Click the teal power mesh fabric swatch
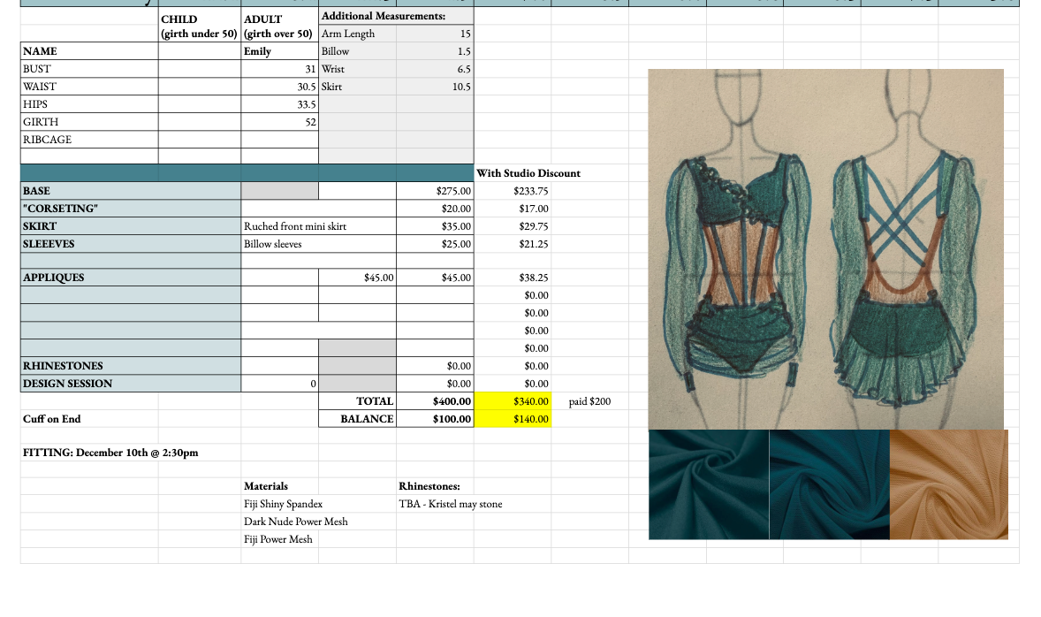Viewport: 1041px width, 617px height. click(x=829, y=484)
